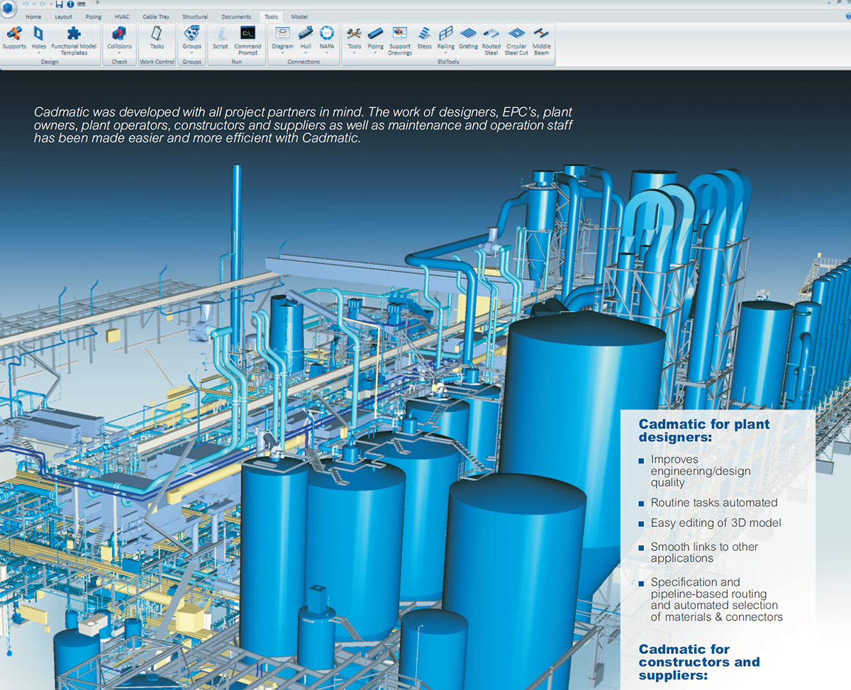
Task: Click 'Routine tasks automated' bullet text
Action: tap(714, 503)
